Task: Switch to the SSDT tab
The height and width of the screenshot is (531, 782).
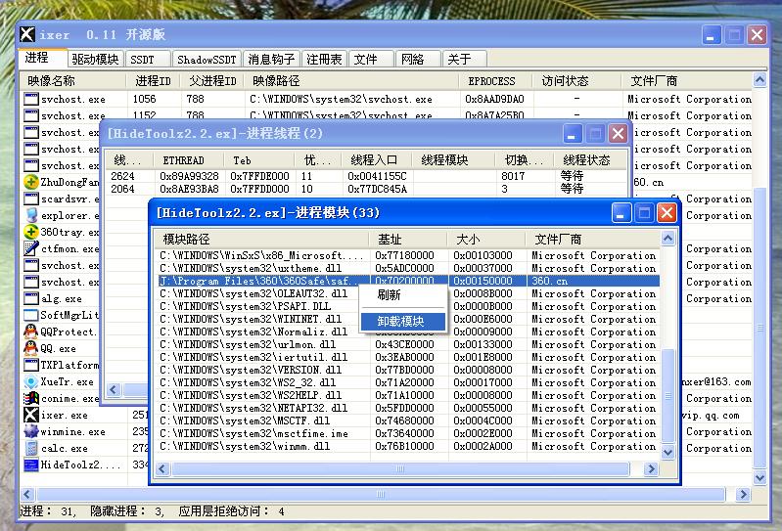Action: (x=148, y=60)
